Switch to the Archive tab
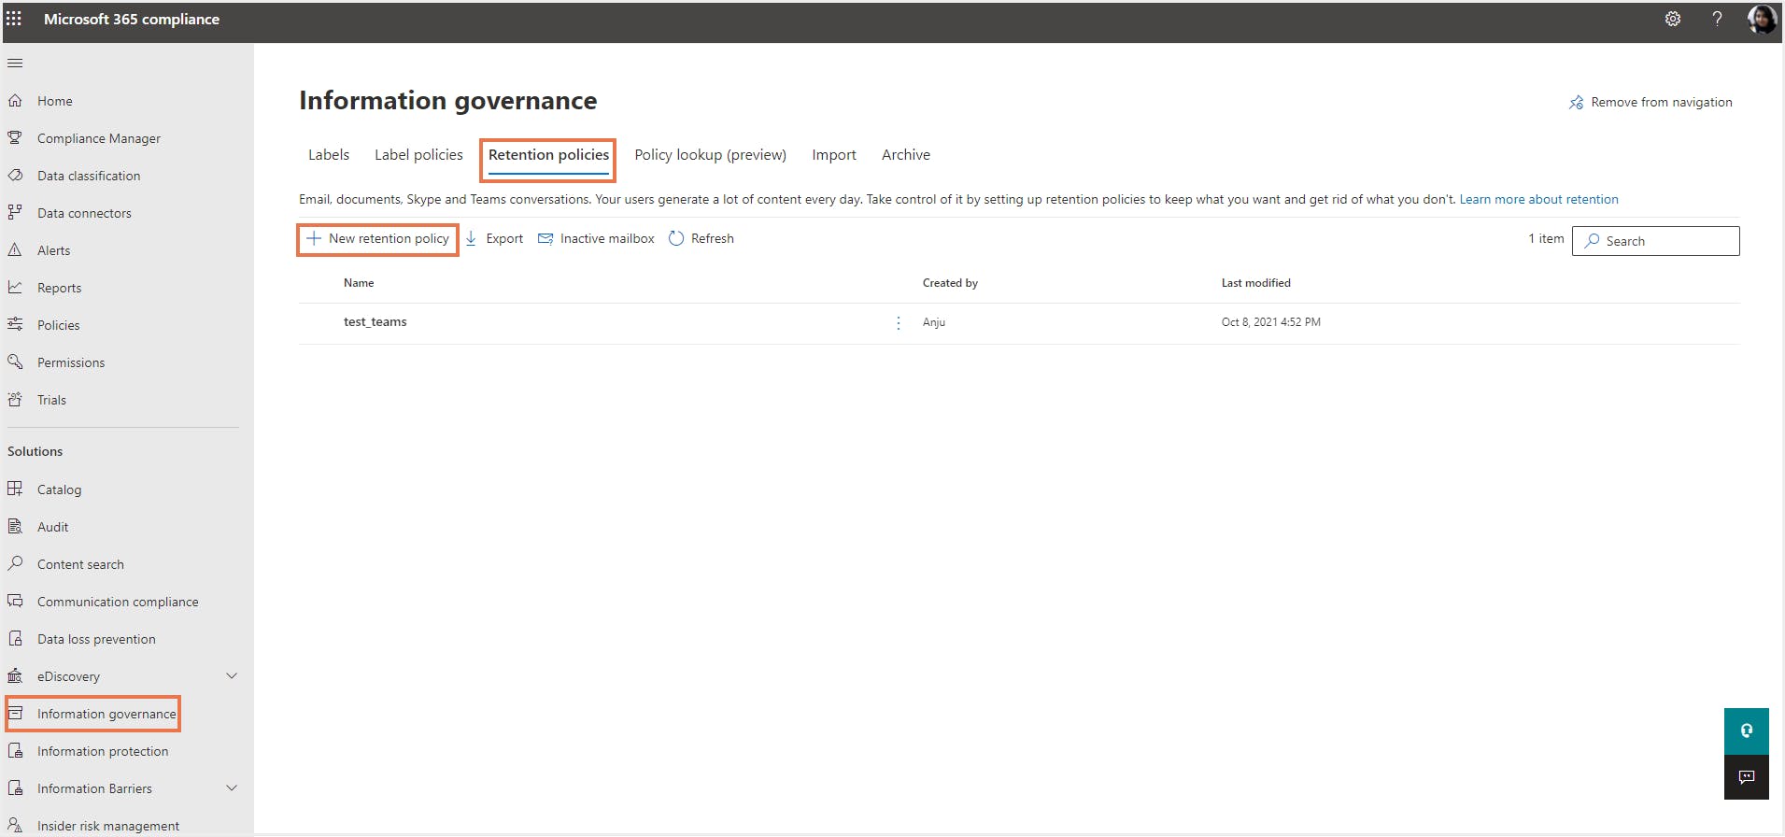1785x837 pixels. pyautogui.click(x=906, y=155)
